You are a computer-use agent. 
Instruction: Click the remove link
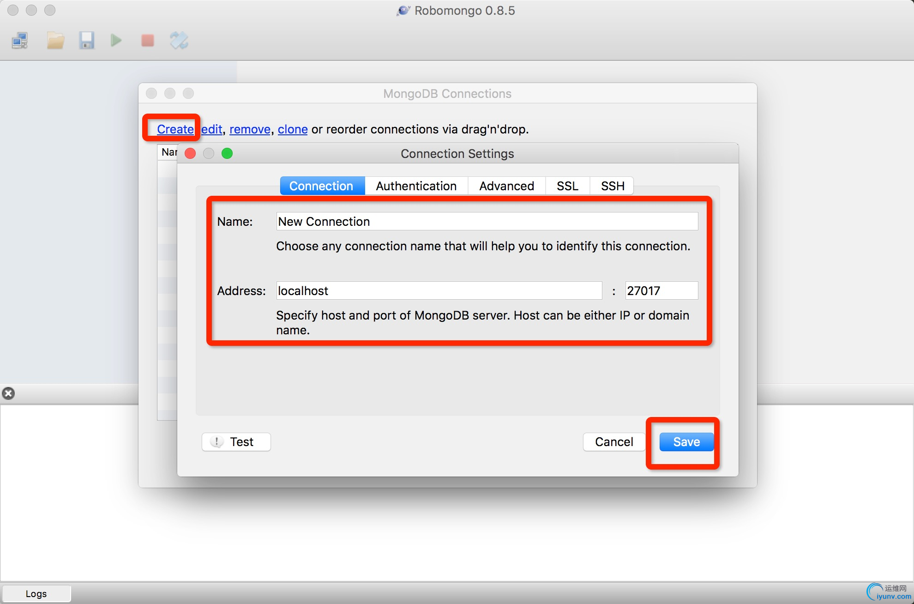click(250, 129)
